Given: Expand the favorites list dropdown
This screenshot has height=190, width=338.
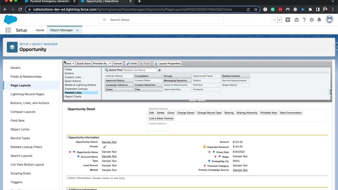Looking at the screenshot, I should [x=279, y=20].
